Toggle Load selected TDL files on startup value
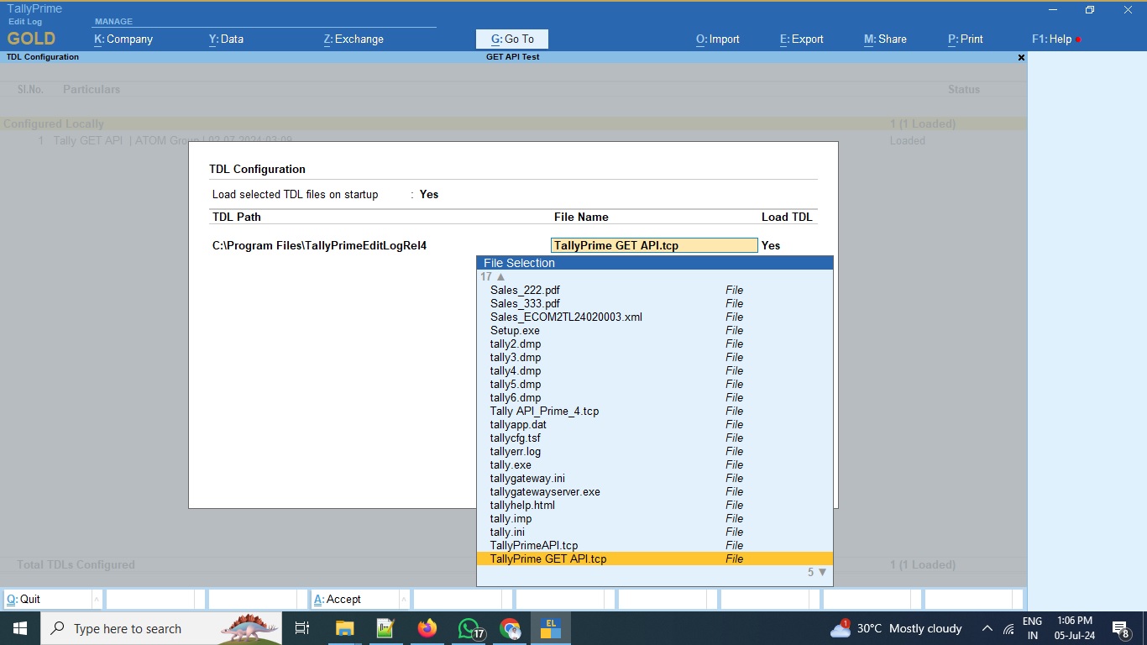This screenshot has height=645, width=1147. pos(429,194)
